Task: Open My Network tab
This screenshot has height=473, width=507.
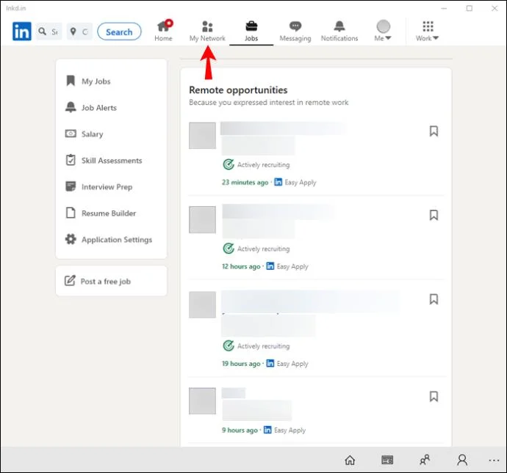Action: coord(207,32)
